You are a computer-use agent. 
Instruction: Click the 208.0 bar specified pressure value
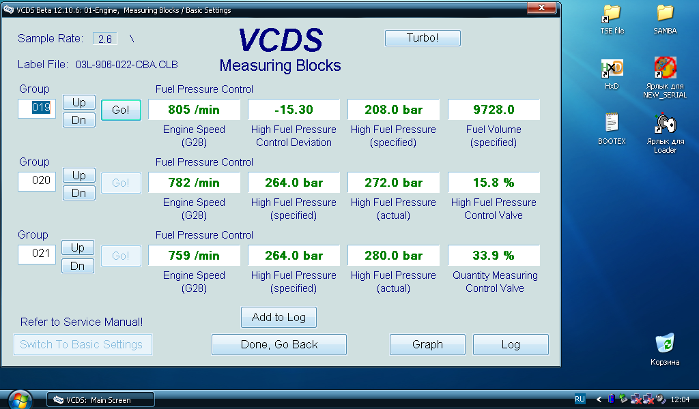393,110
